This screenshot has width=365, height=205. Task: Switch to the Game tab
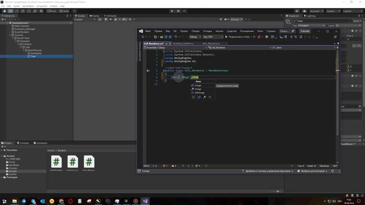(95, 16)
